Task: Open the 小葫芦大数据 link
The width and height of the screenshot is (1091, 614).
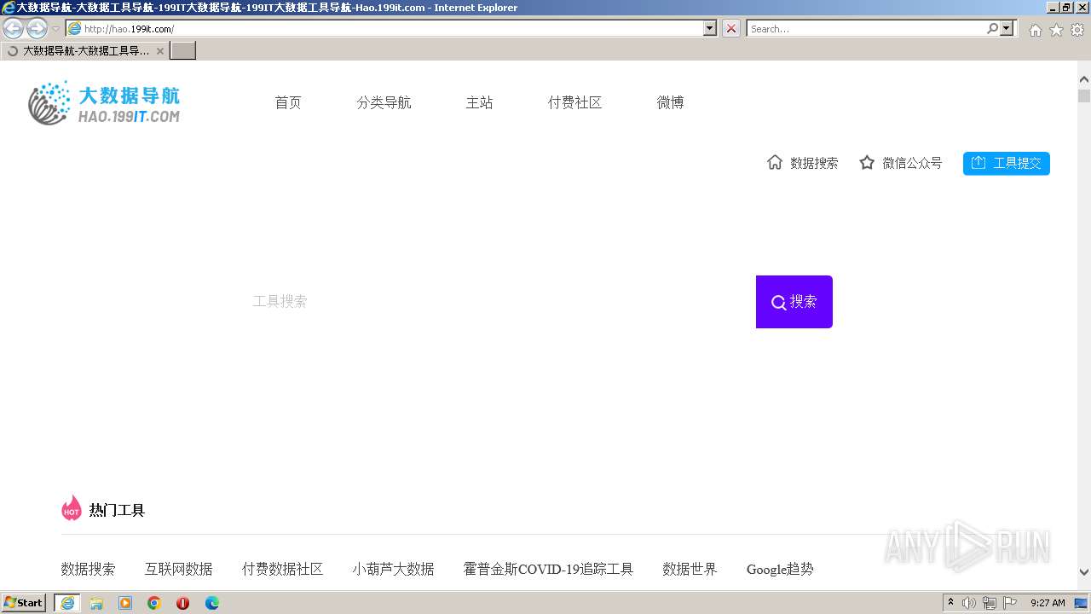Action: (x=393, y=569)
